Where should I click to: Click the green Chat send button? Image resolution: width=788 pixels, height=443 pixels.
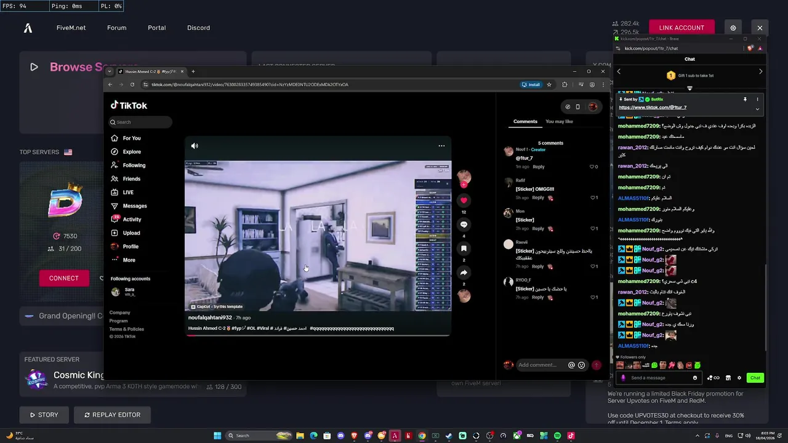[x=755, y=378]
